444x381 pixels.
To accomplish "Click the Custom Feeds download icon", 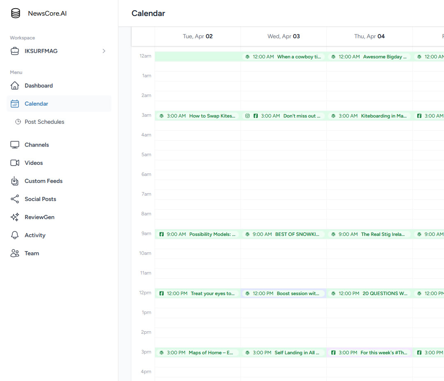I will (15, 181).
